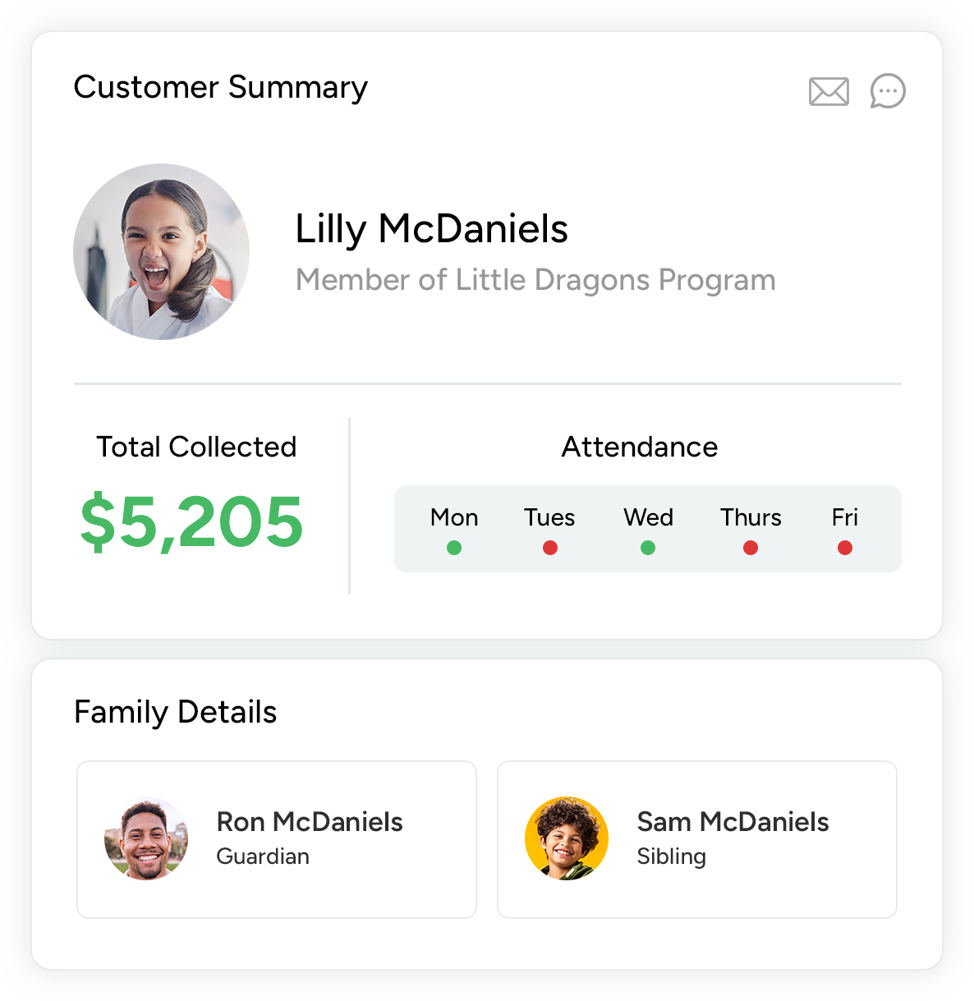Select the Wednesday green attendance dot
This screenshot has width=974, height=1001.
tap(648, 548)
